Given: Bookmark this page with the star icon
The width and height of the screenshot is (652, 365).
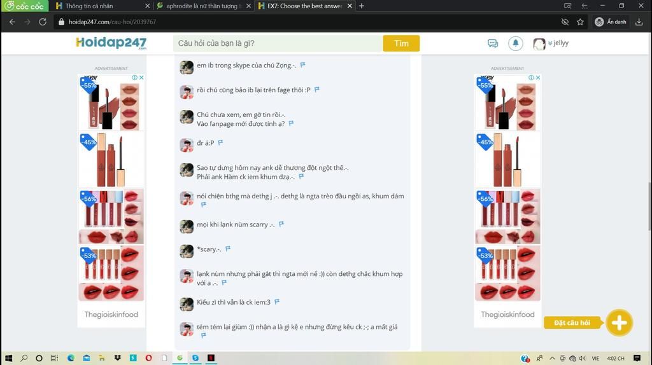Looking at the screenshot, I should 580,22.
